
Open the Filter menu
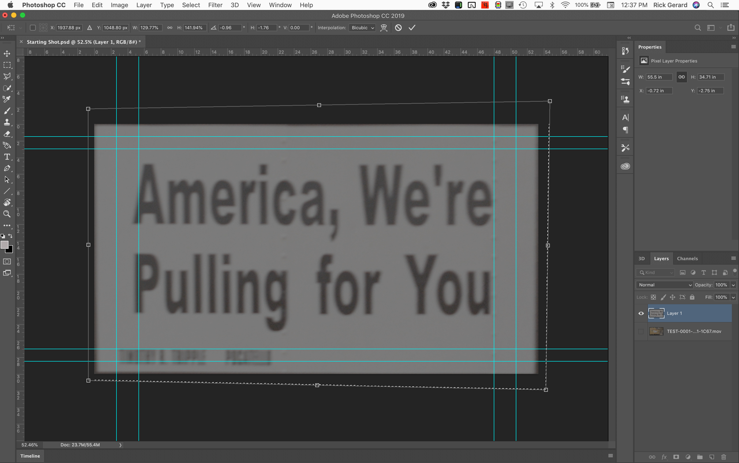[215, 5]
